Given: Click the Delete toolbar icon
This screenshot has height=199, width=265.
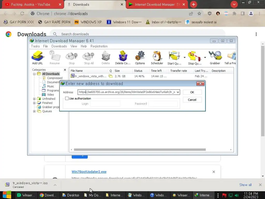Looking at the screenshot, I should coord(106,58).
